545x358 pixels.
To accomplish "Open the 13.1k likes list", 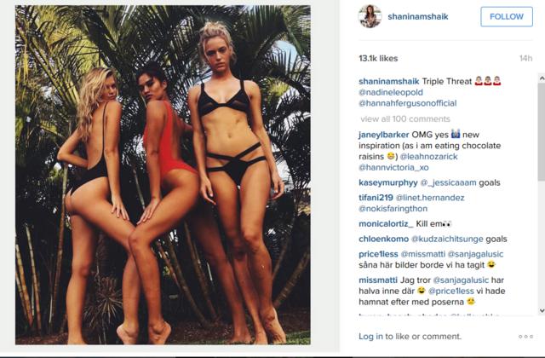I will click(x=378, y=59).
